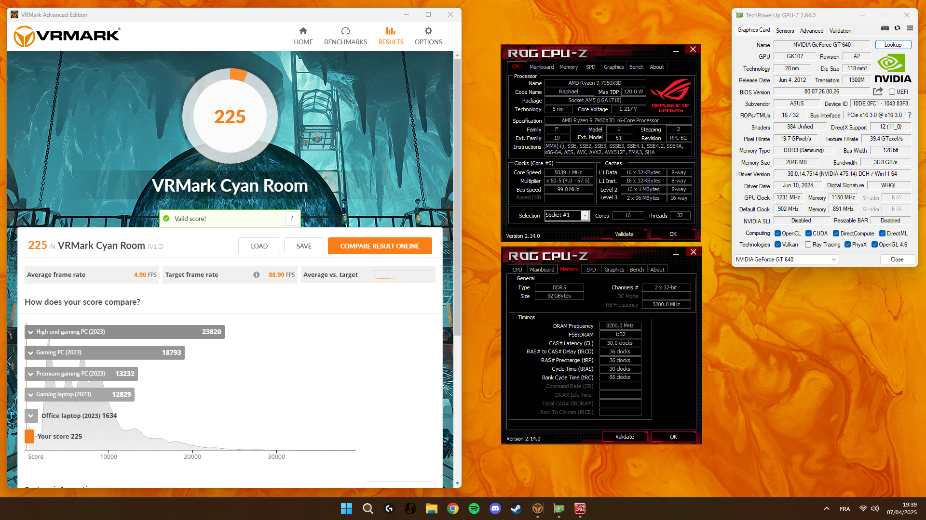Expand Gaming laptop (2023) comparison
The width and height of the screenshot is (926, 520).
click(x=31, y=395)
